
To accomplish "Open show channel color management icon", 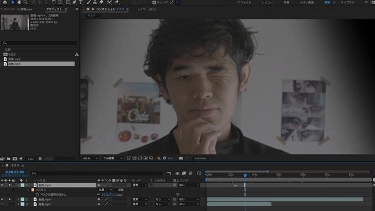I will tap(159, 158).
